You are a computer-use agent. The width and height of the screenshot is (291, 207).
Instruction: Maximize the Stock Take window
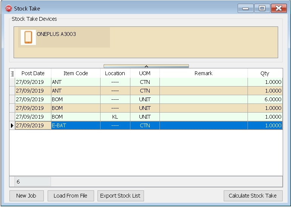pyautogui.click(x=262, y=8)
